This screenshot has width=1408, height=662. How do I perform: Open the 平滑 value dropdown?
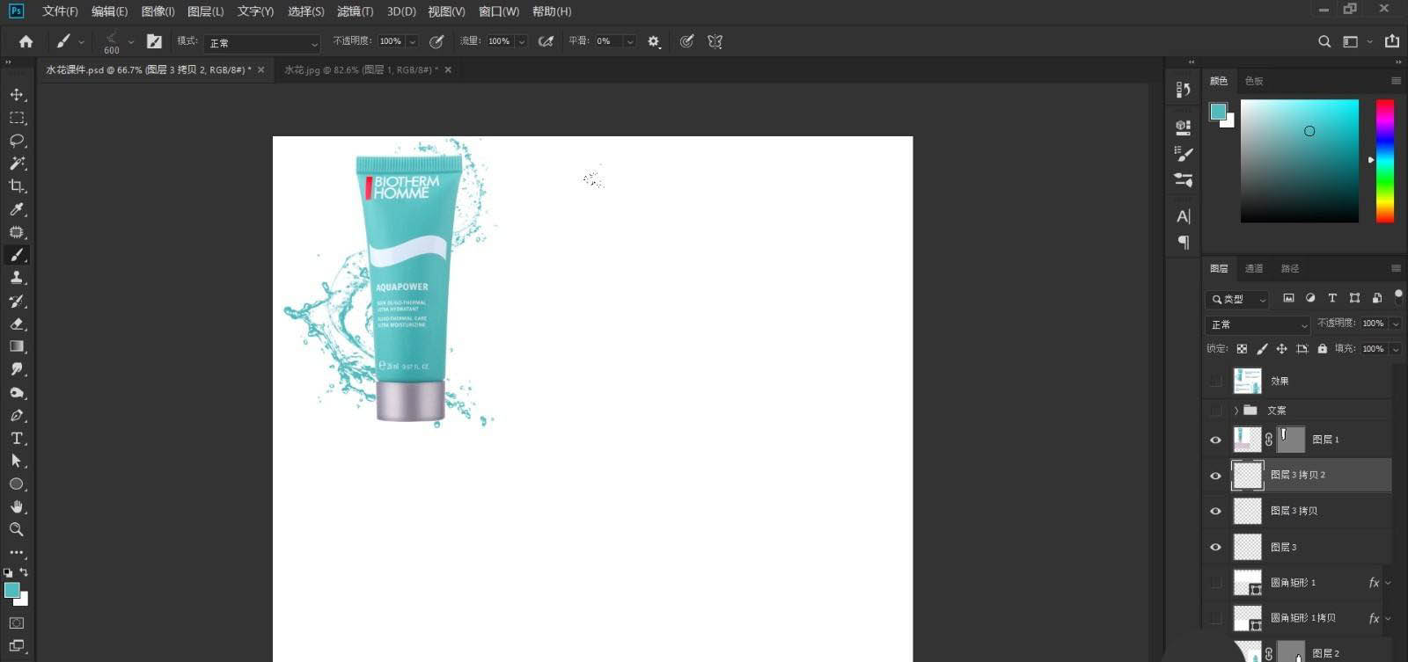629,41
